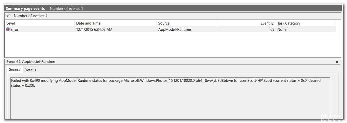Click the Summary page events header title
This screenshot has height=123, width=347.
(25, 9)
